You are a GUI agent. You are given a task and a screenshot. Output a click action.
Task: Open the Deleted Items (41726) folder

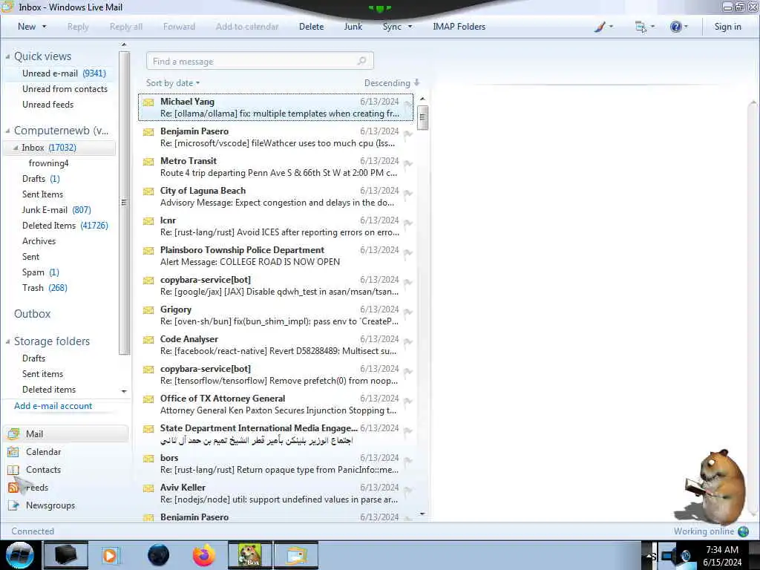65,226
